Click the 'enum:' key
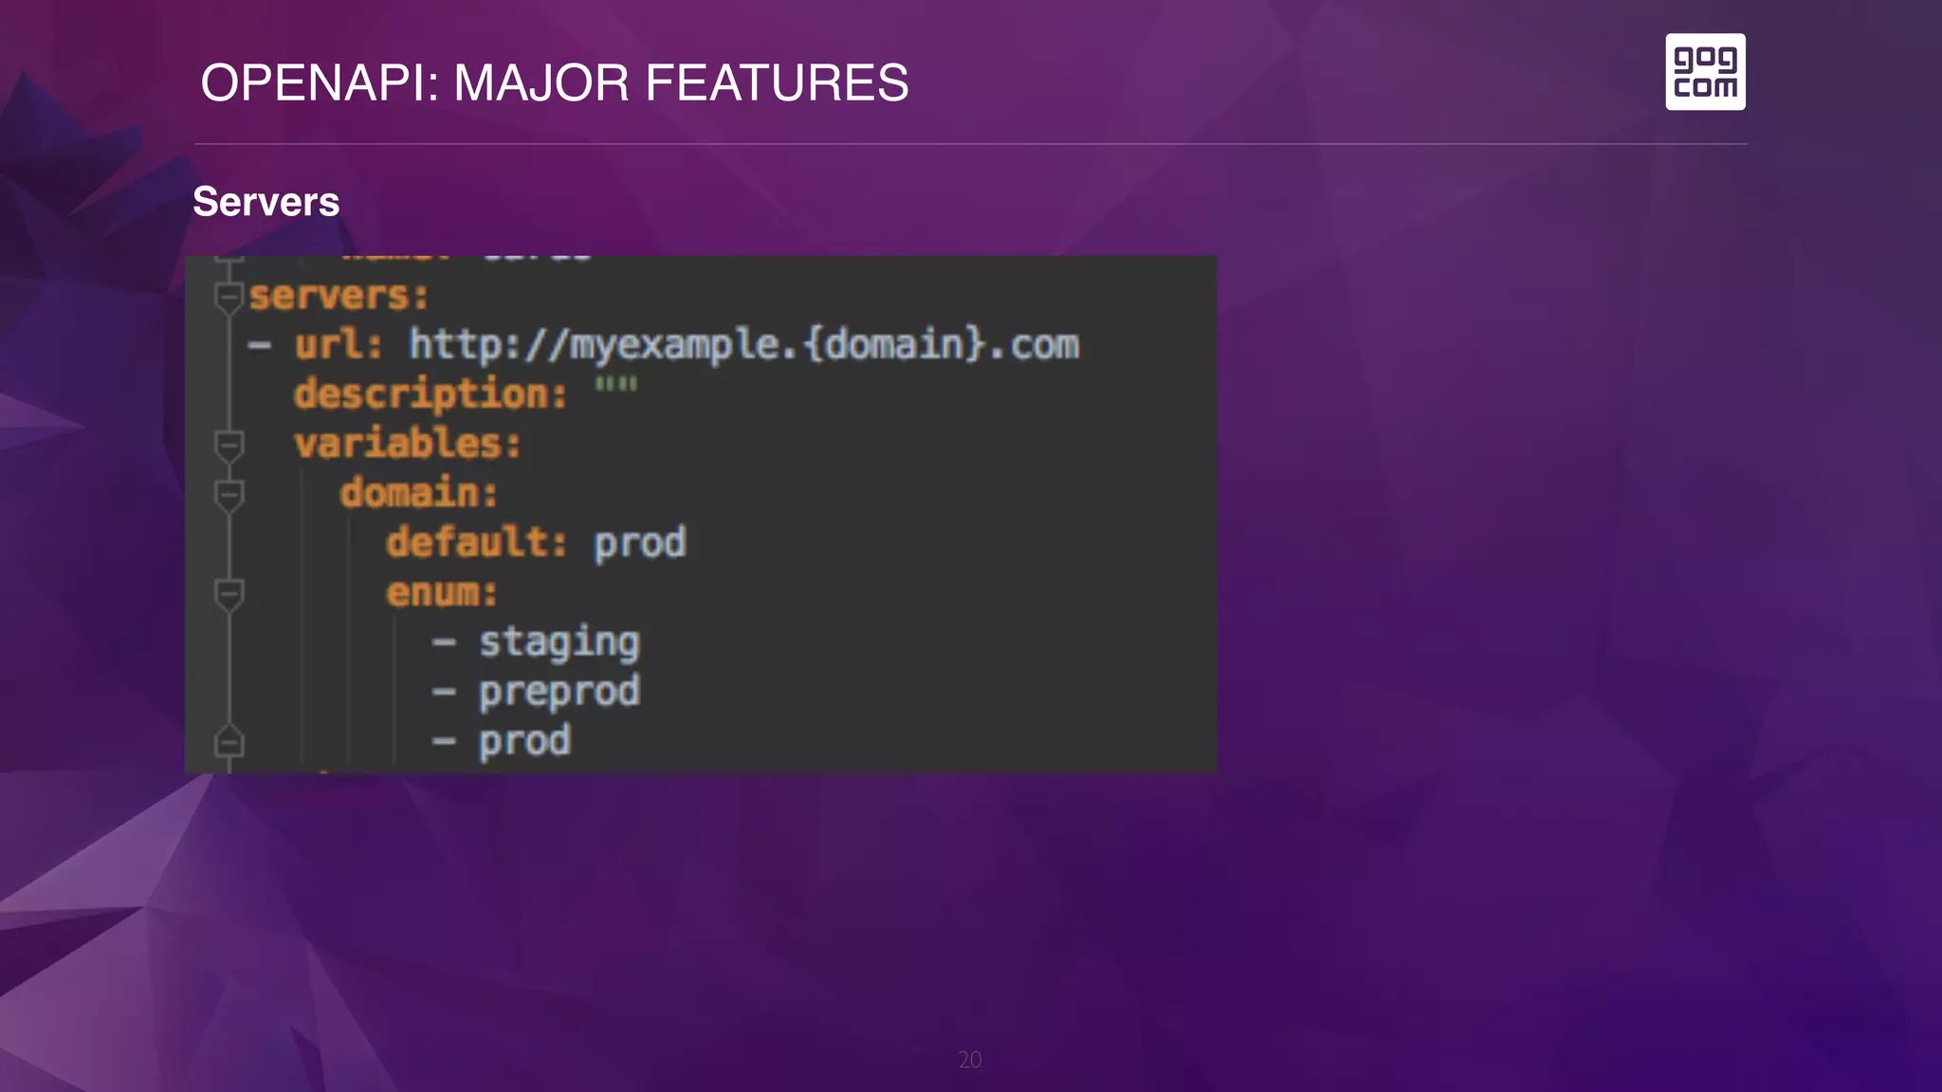The image size is (1942, 1092). (442, 592)
